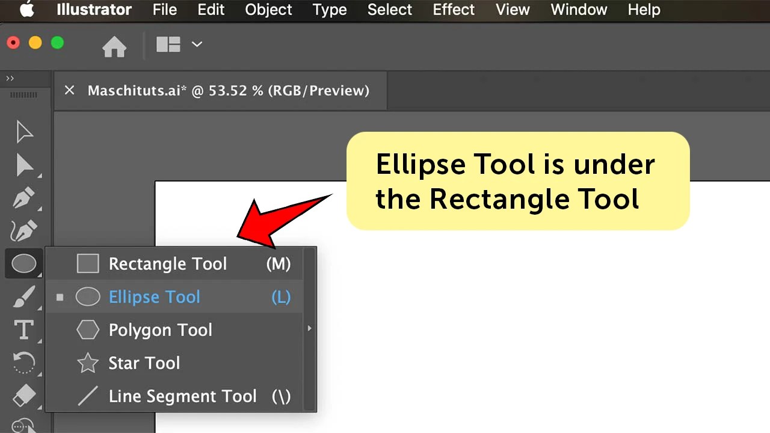
Task: Activate the Curvature tool
Action: tap(24, 230)
